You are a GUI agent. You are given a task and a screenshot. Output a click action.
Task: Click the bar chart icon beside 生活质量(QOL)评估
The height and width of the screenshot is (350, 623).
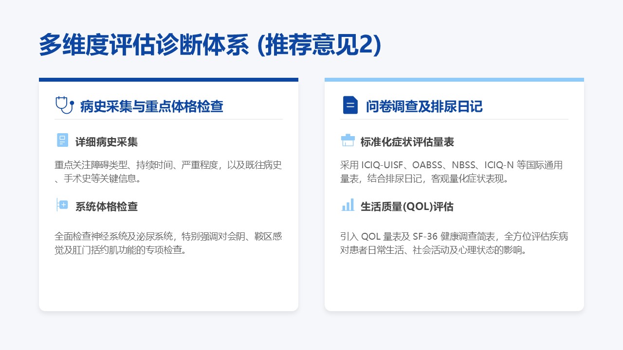coord(348,205)
